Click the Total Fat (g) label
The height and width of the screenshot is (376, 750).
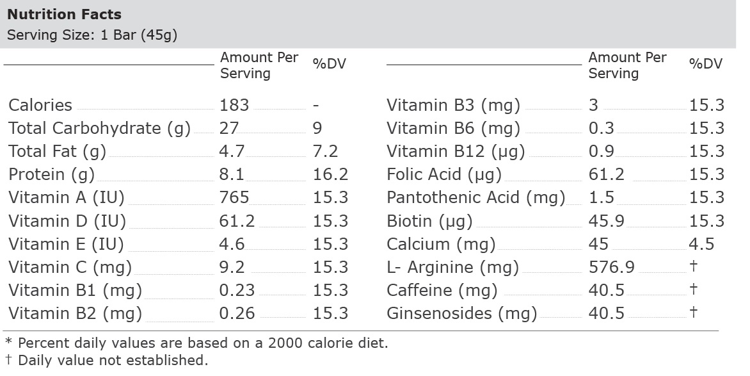click(x=57, y=151)
